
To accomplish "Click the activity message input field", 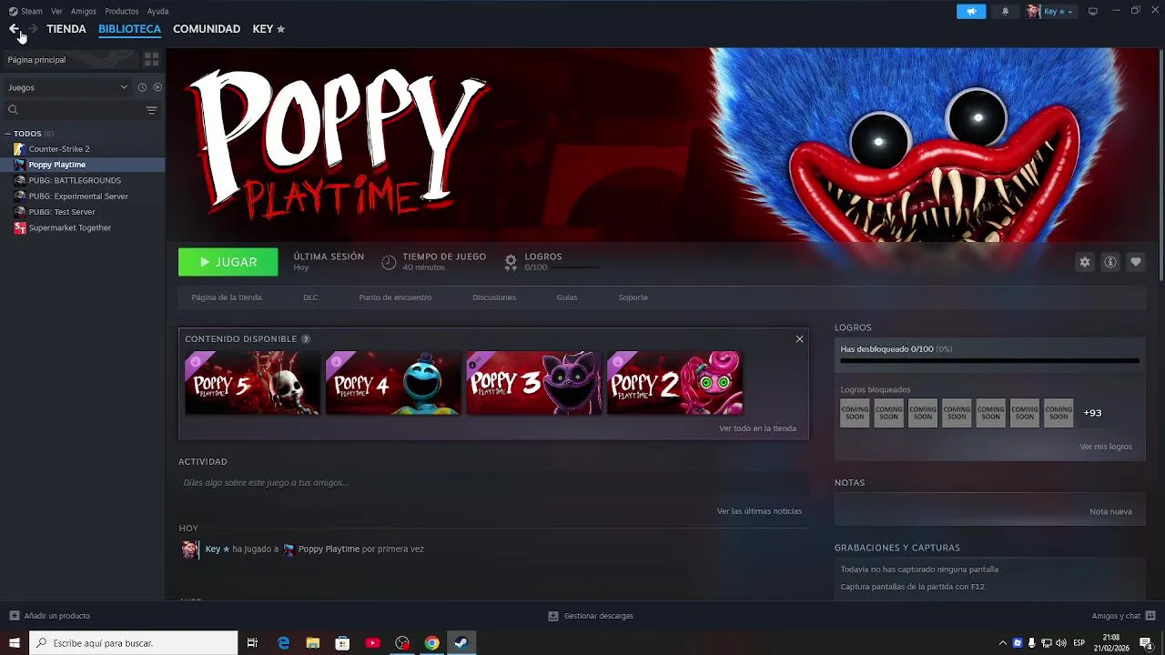I will [x=493, y=483].
